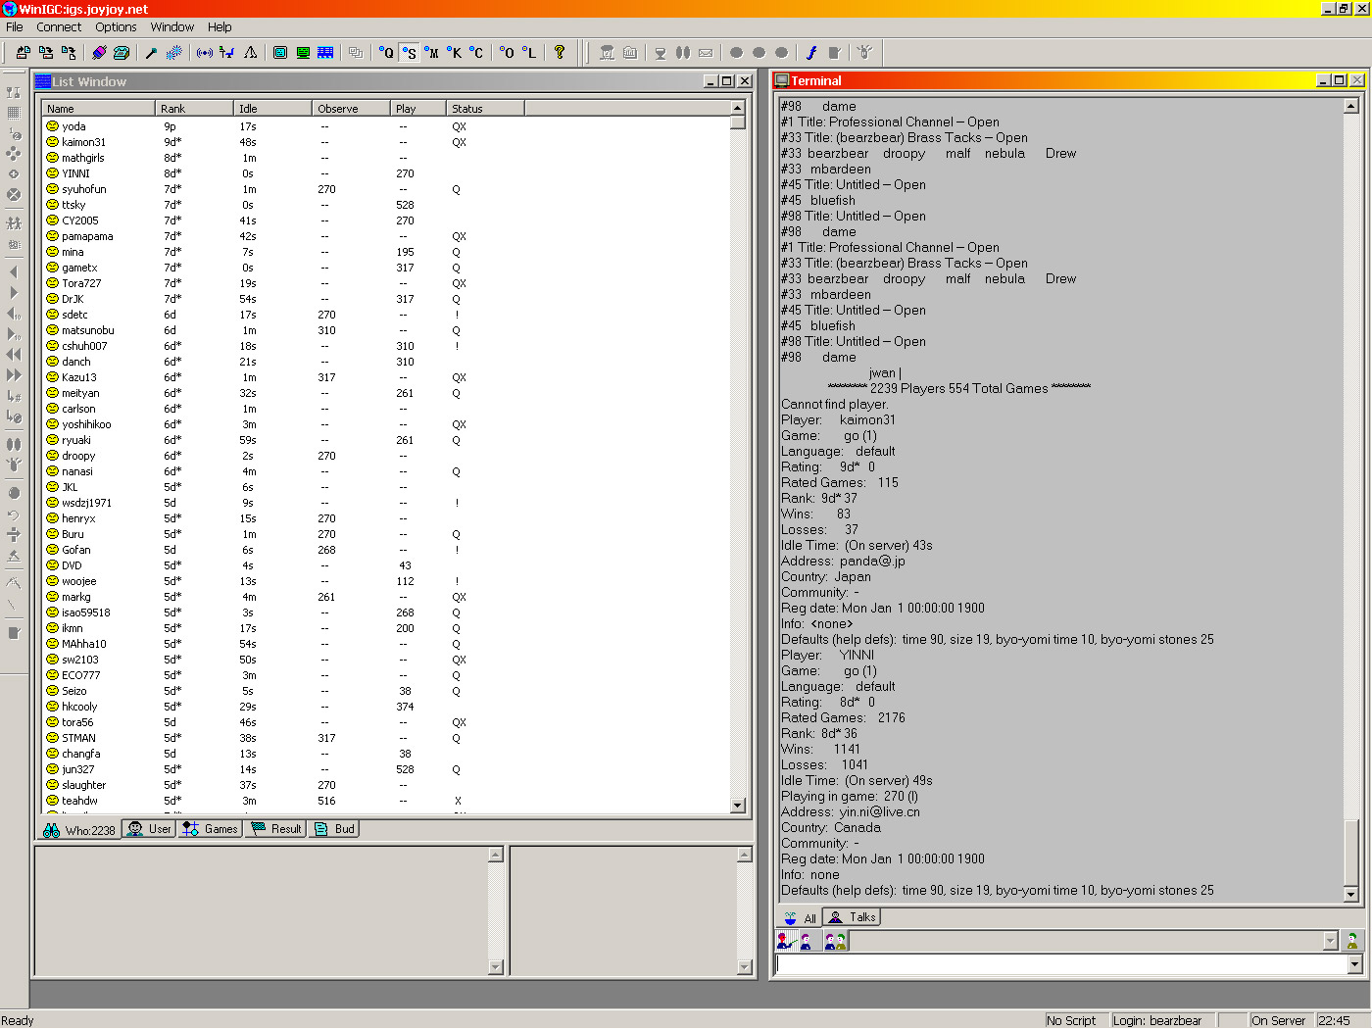Click smiley icon next to player yoda
1372x1029 pixels.
53,126
